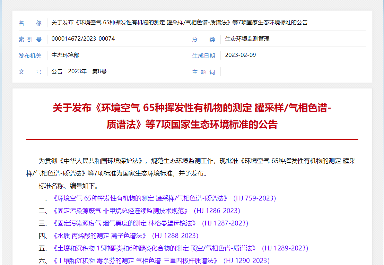The image size is (384, 265).
Task: Open the HJ 1286-2023 non-methane hydrocarbon monitoring link
Action: [146, 211]
